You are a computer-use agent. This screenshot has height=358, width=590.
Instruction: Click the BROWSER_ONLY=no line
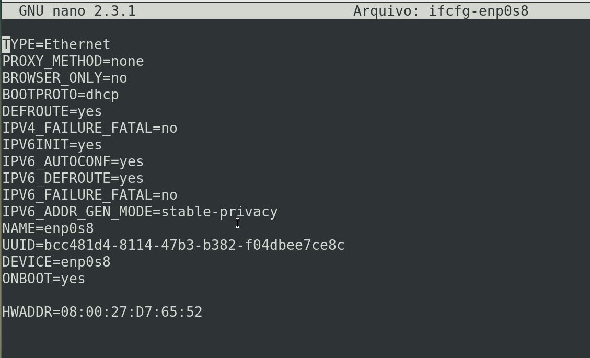65,78
